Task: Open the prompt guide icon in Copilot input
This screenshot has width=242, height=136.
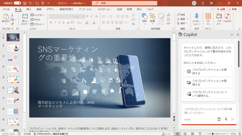Action: pyautogui.click(x=219, y=119)
